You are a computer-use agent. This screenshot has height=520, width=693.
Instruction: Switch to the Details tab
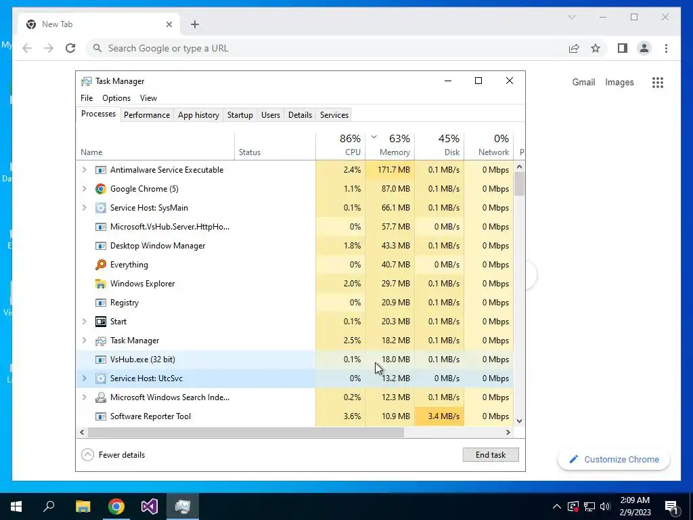point(300,115)
